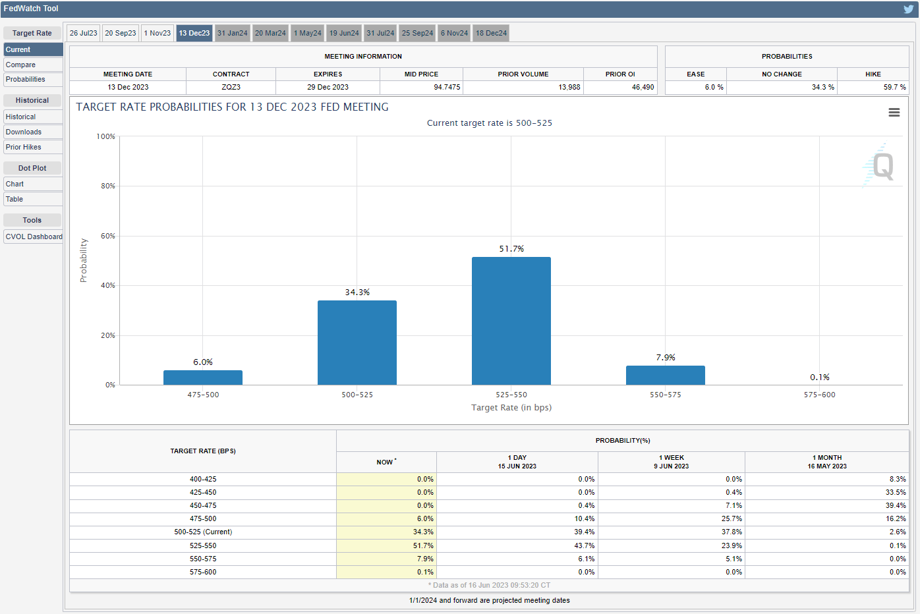The height and width of the screenshot is (614, 920).
Task: Click the Dot Plot section header
Action: (32, 168)
